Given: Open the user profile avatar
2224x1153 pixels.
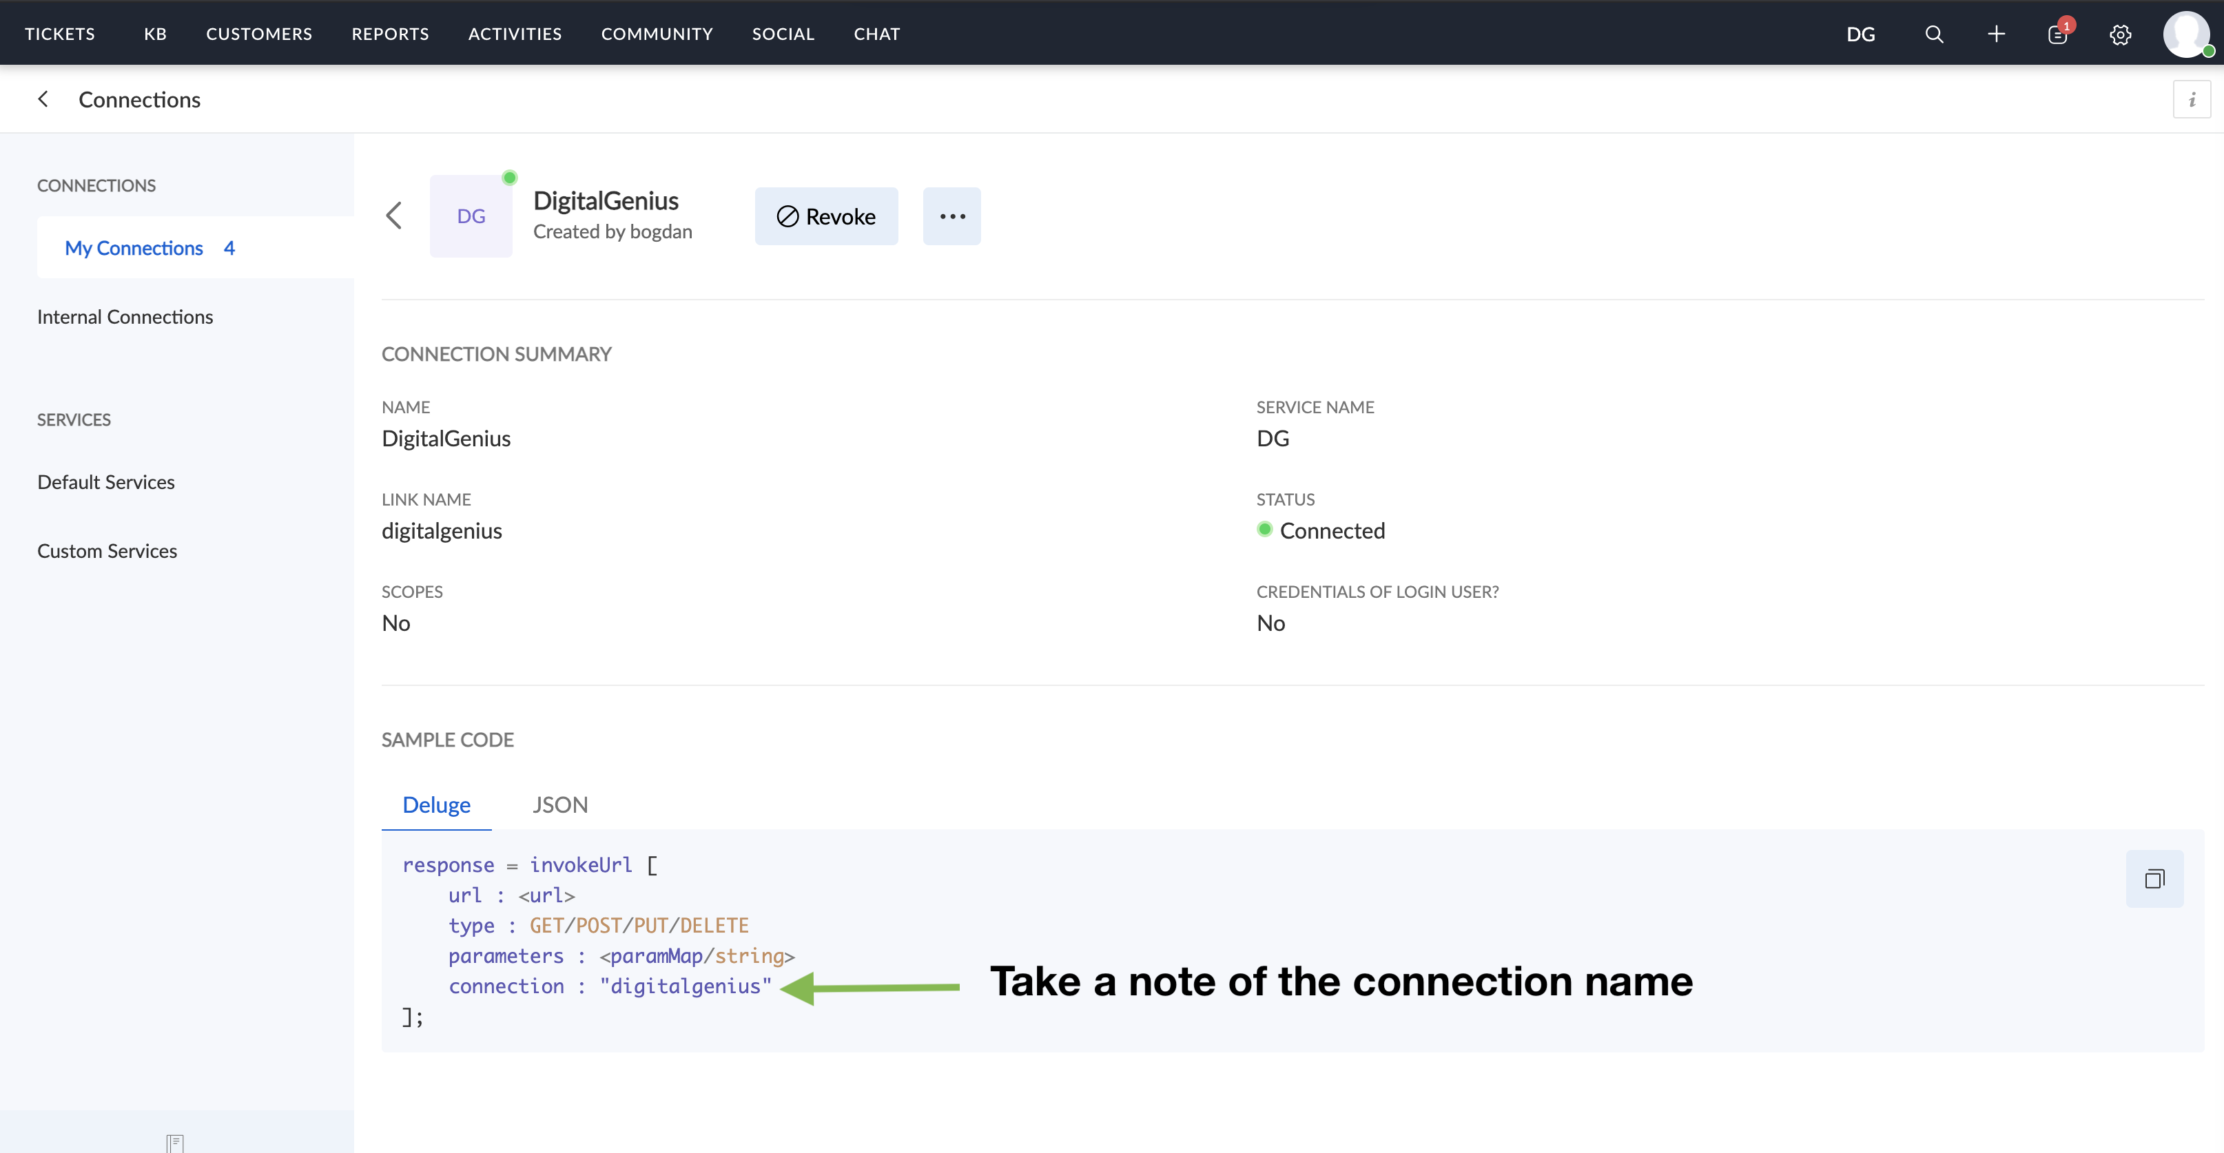Looking at the screenshot, I should pos(2187,34).
